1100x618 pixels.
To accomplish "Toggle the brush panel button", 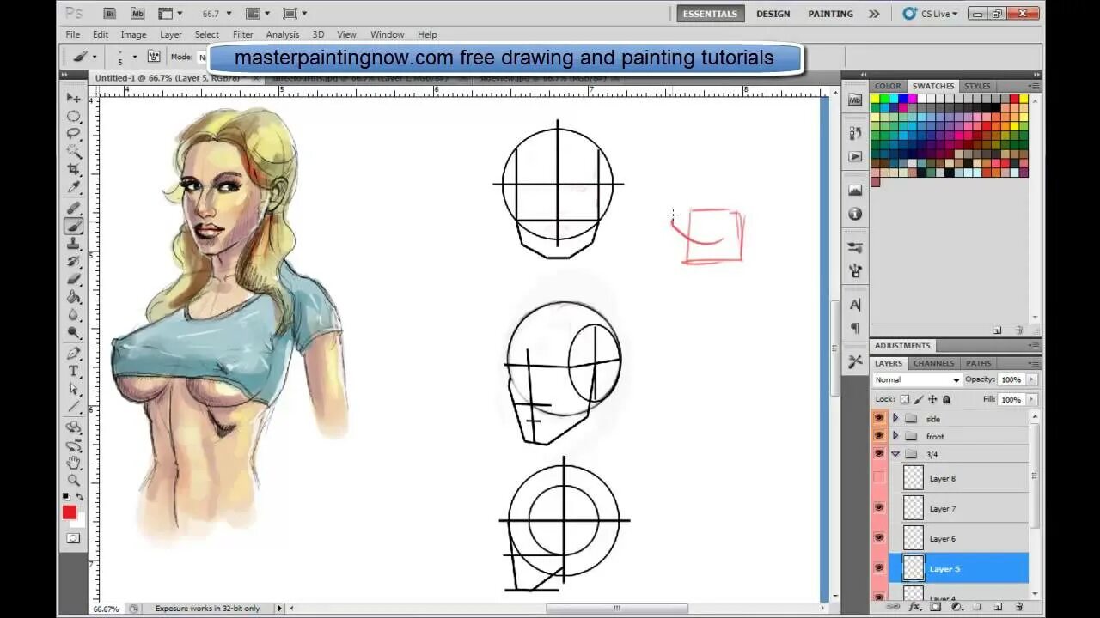I will [x=154, y=57].
